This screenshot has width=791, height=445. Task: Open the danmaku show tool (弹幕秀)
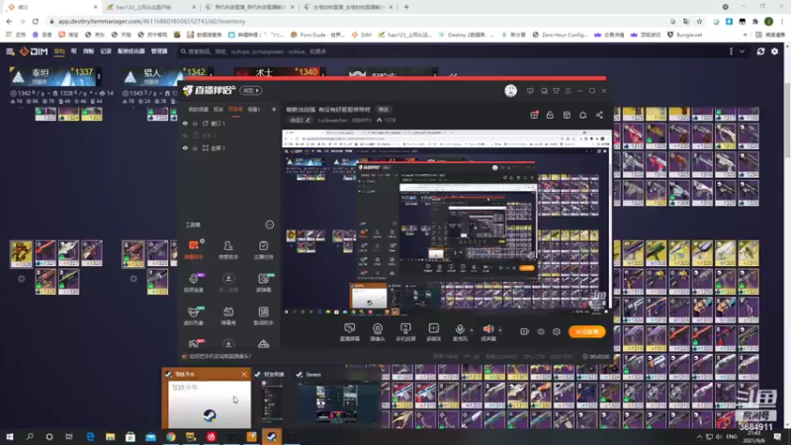click(x=228, y=315)
